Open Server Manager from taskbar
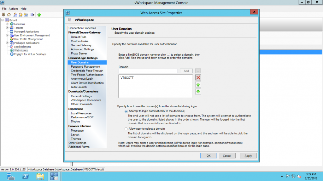Viewport: 323px width, 181px height. [10, 176]
